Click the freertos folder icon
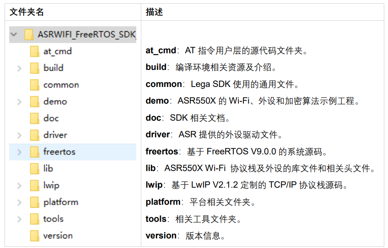Image resolution: width=388 pixels, height=248 pixels. tap(35, 152)
